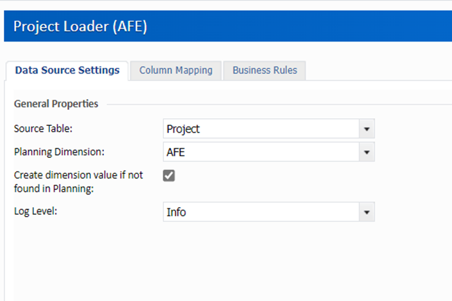Open the Planning Dimension dropdown arrow
This screenshot has height=301, width=452.
pyautogui.click(x=367, y=152)
